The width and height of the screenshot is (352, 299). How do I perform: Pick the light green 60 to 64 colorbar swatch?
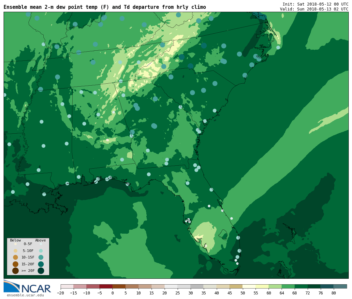[275, 286]
